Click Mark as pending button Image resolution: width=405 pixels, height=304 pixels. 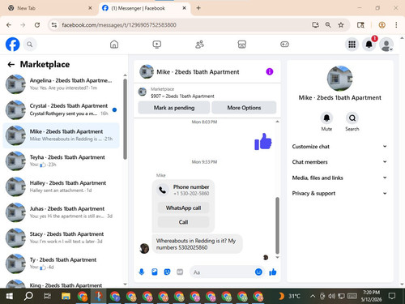[x=174, y=108]
